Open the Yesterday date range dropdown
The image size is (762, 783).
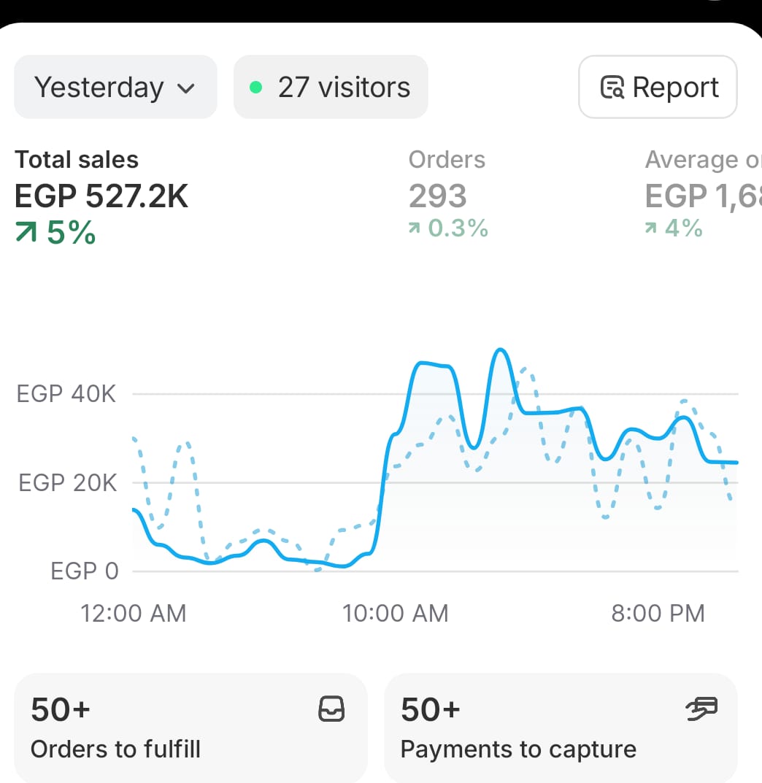[115, 88]
